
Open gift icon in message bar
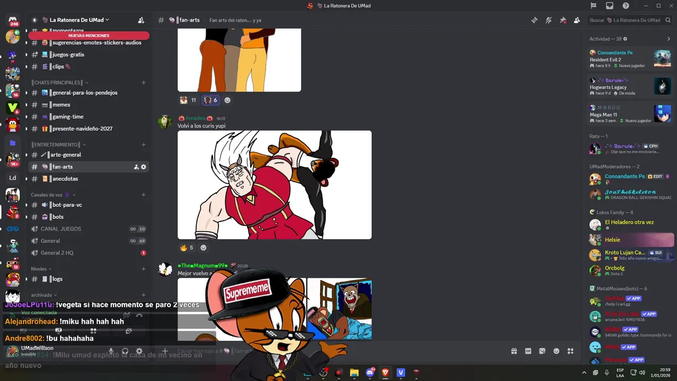click(514, 351)
